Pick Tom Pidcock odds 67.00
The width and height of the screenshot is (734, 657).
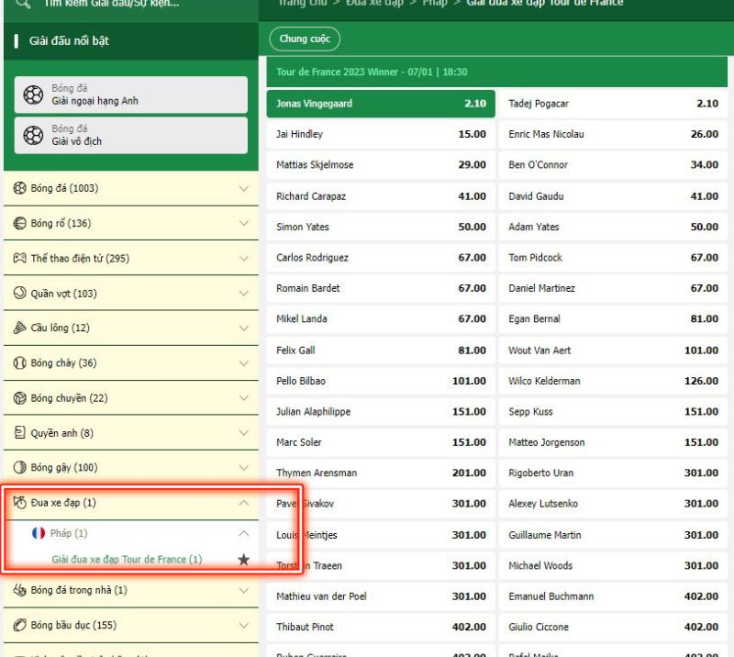[x=613, y=258]
